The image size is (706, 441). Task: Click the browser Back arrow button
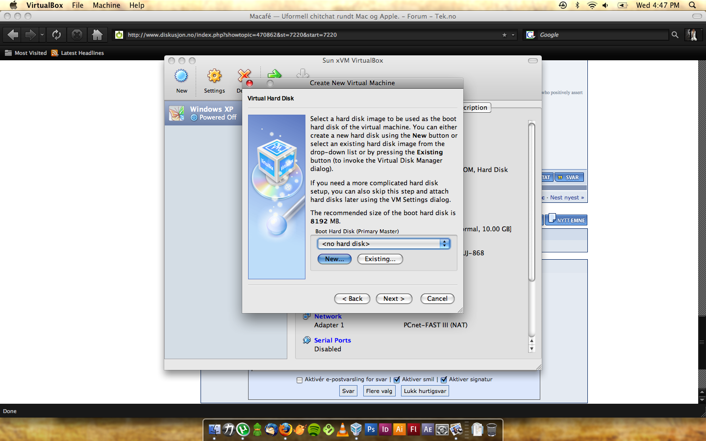click(13, 35)
